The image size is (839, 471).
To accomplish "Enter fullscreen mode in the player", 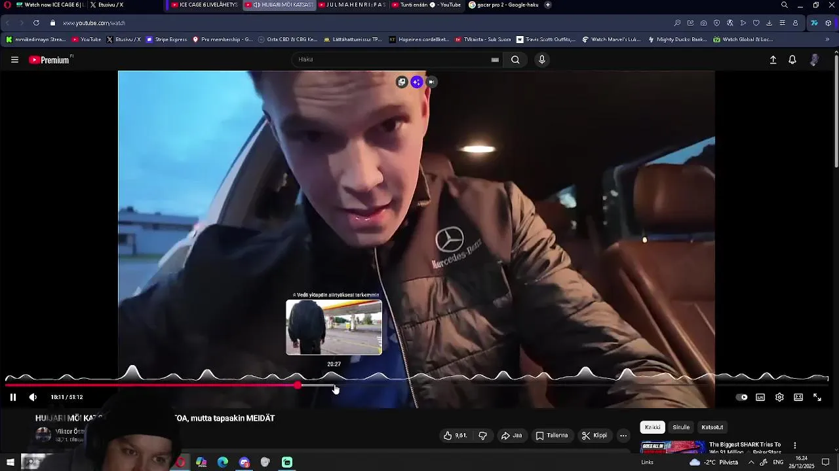I will 817,397.
